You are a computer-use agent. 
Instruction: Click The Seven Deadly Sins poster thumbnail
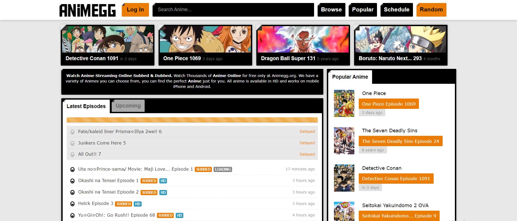tap(344, 141)
